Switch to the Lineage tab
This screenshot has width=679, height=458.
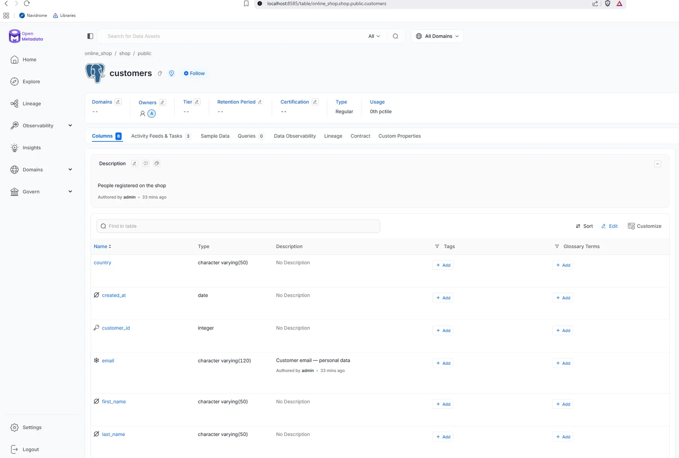tap(333, 136)
